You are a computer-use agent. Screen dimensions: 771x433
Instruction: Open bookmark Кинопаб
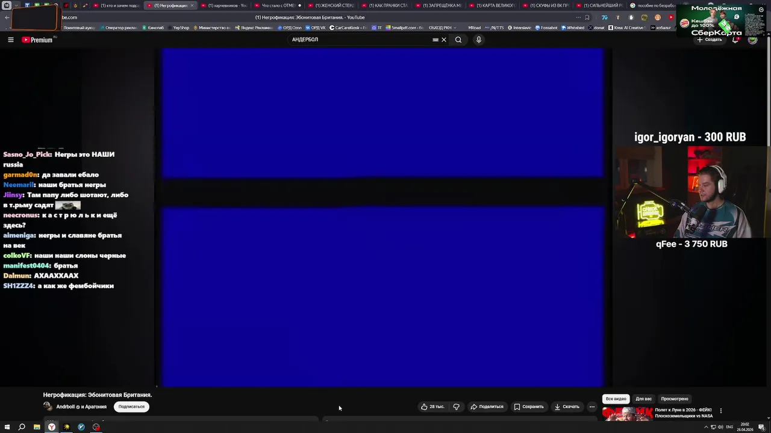coord(152,28)
